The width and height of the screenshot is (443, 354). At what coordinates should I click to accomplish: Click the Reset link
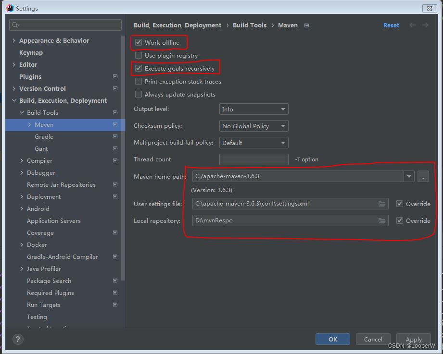coord(391,25)
